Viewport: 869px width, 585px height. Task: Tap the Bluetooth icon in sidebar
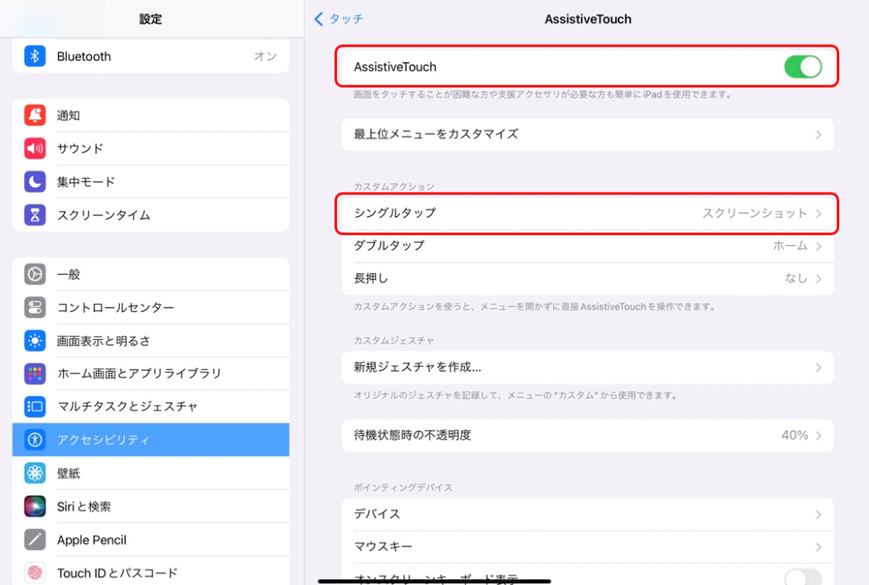34,56
